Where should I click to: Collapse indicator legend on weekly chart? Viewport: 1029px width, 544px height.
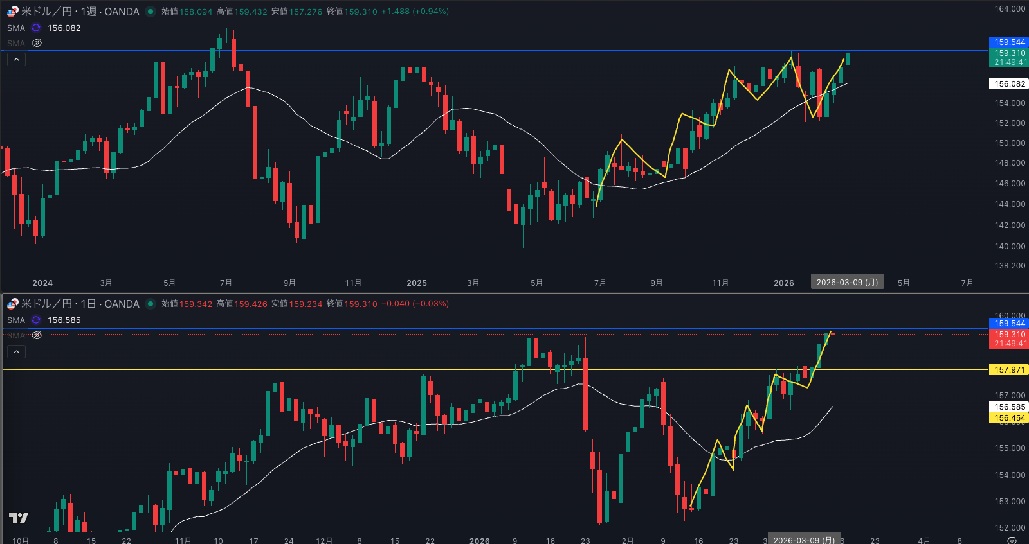(x=16, y=60)
